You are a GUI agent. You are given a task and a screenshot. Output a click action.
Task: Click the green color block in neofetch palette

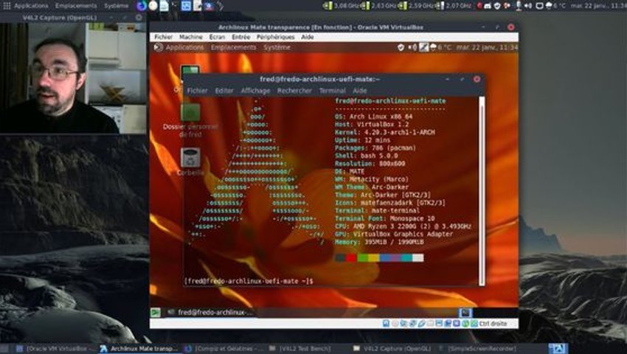pyautogui.click(x=362, y=258)
